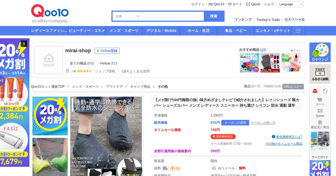Open ホーム・生活 category tab
The height and width of the screenshot is (176, 336).
199,31
